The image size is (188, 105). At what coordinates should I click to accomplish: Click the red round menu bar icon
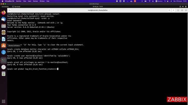135,1
